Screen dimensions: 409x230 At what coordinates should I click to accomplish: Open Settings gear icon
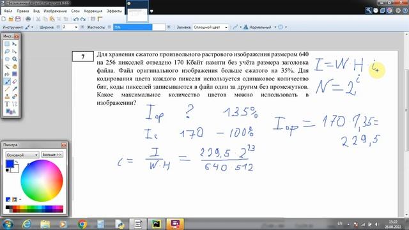pyautogui.click(x=398, y=10)
